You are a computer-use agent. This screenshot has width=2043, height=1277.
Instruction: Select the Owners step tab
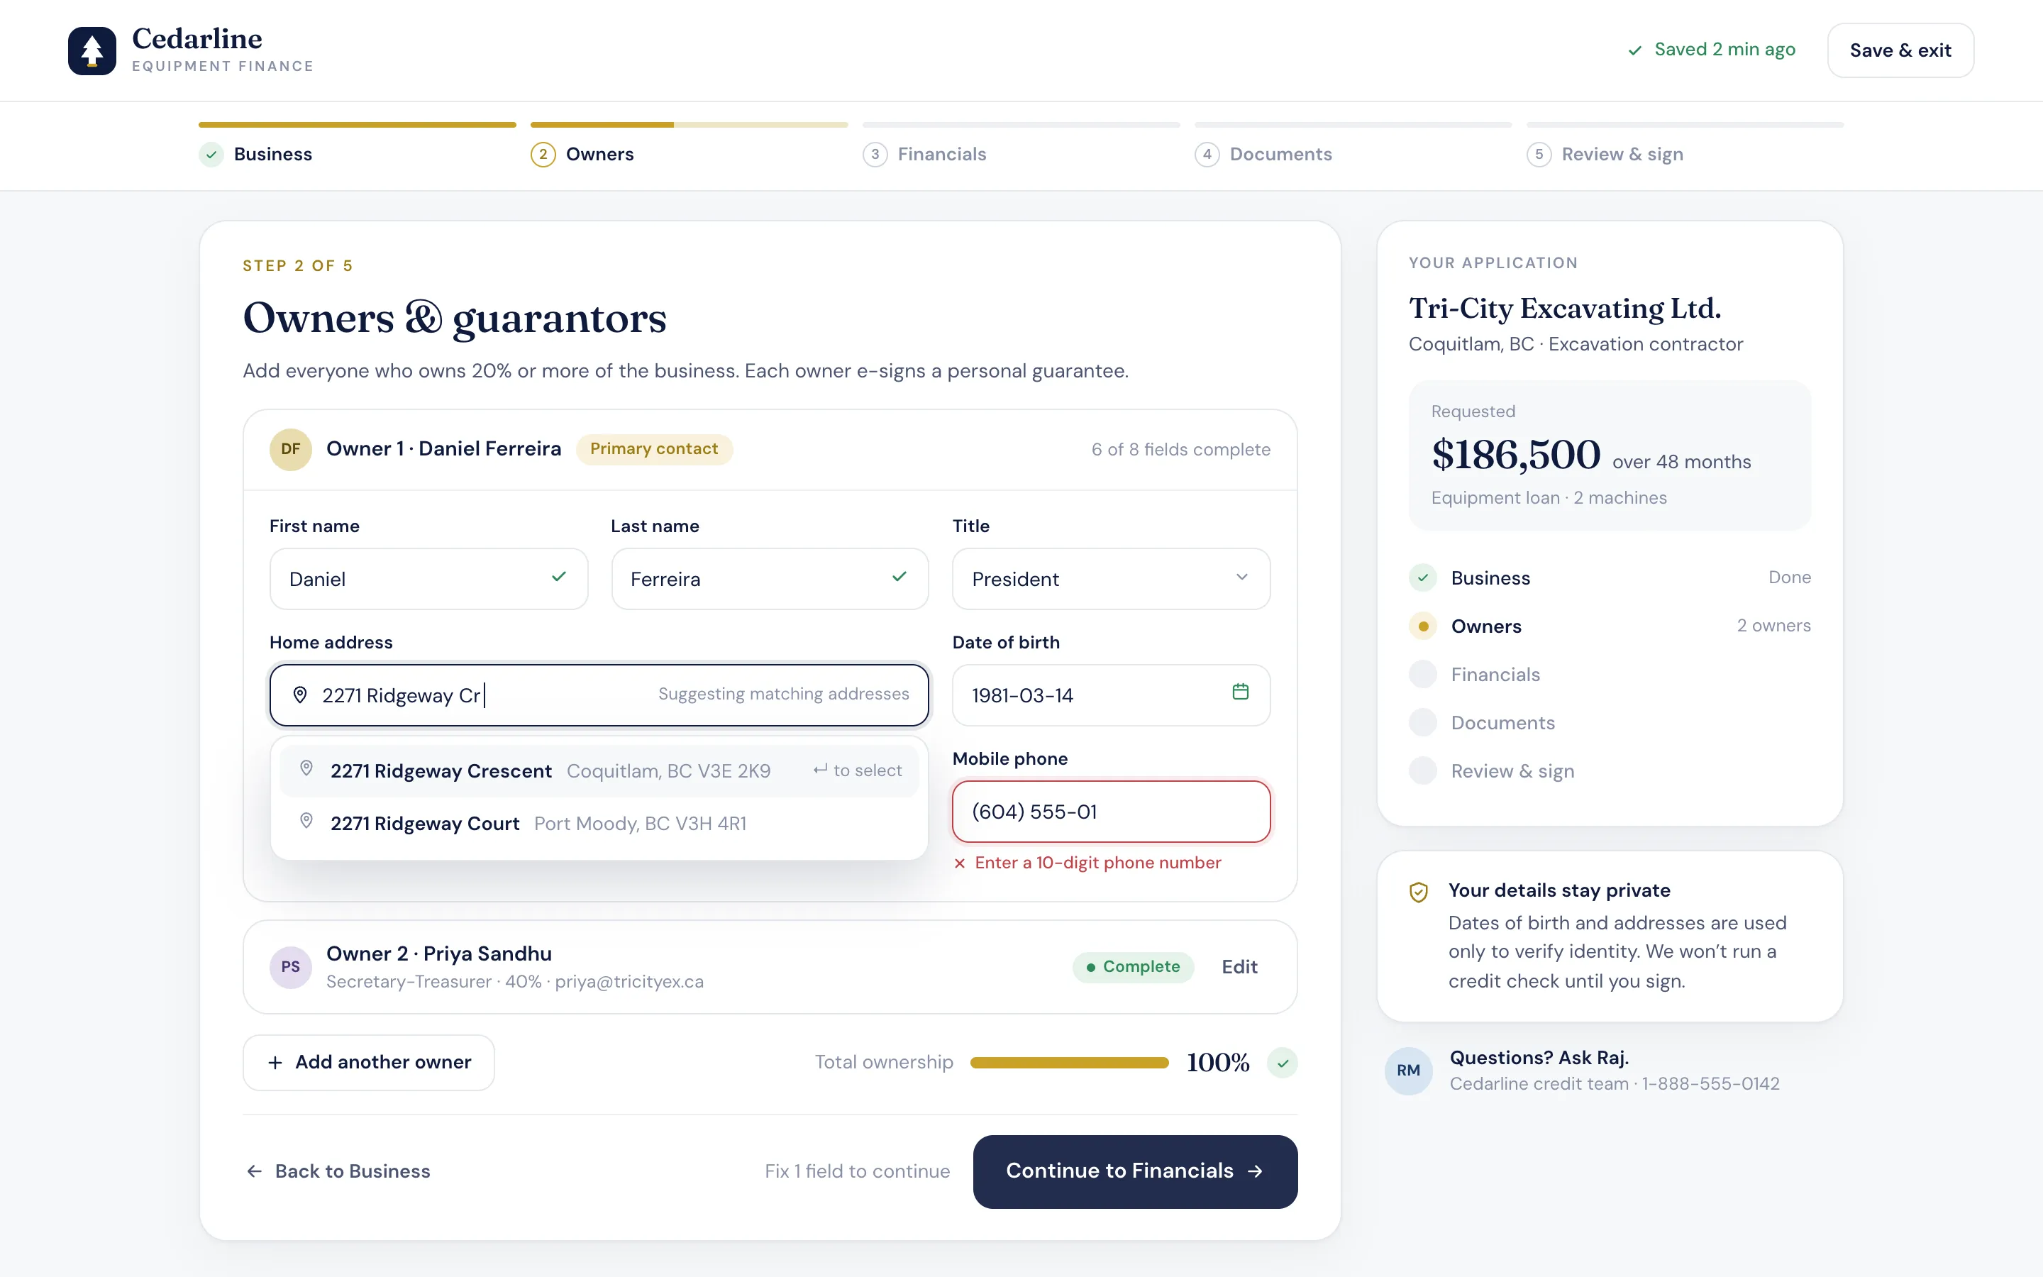click(689, 145)
